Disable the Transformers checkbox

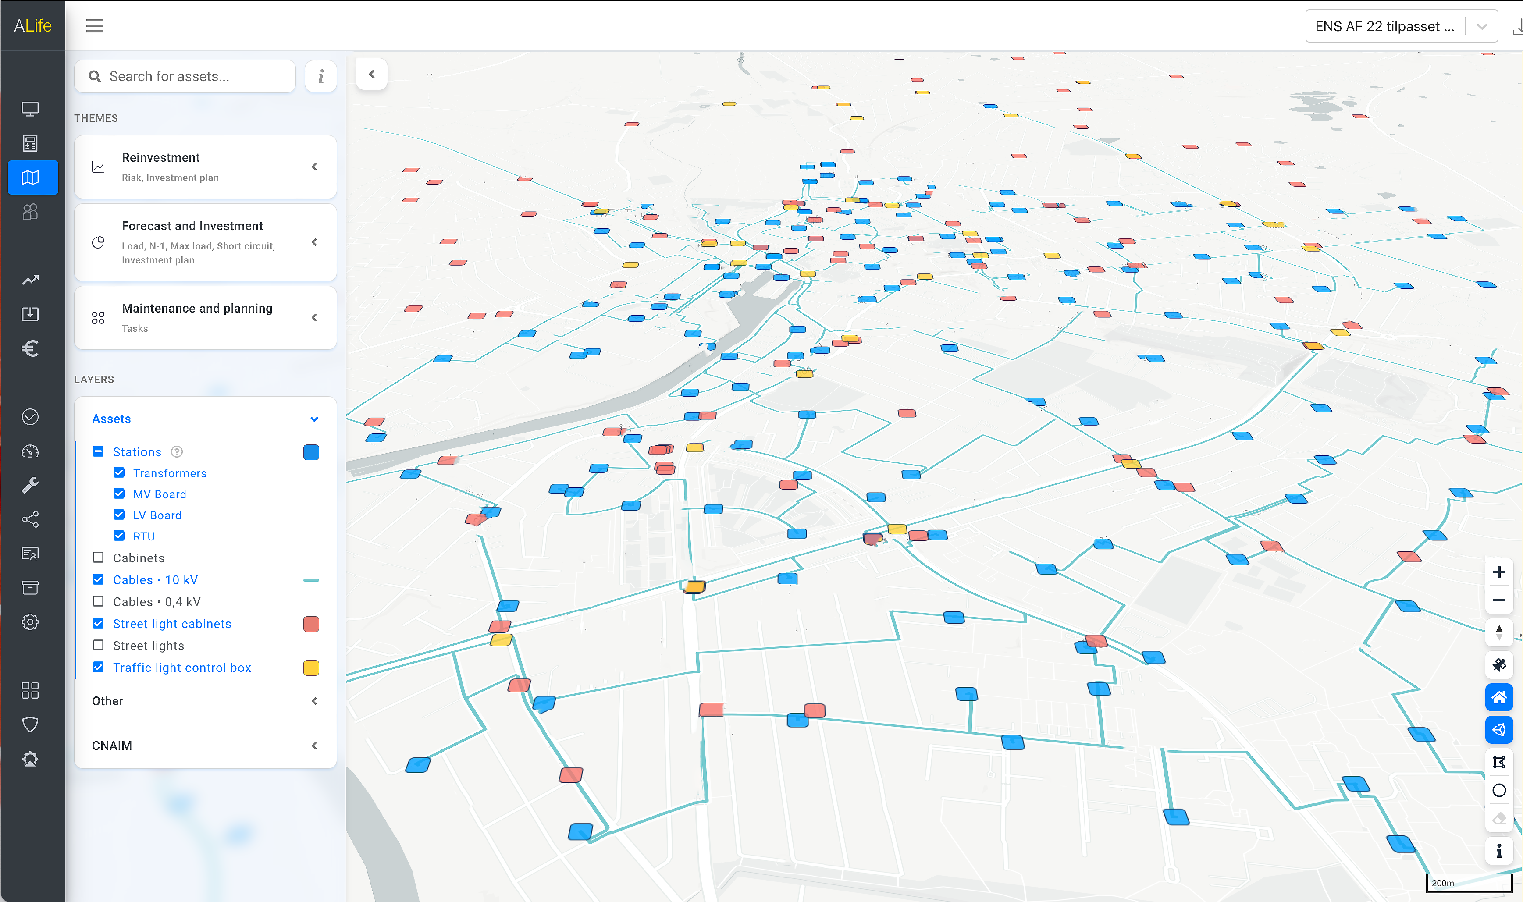click(119, 473)
